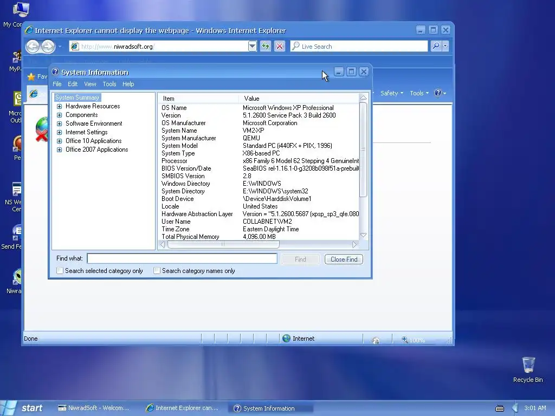Expand the Hardware Resources node
The height and width of the screenshot is (416, 555).
click(60, 106)
